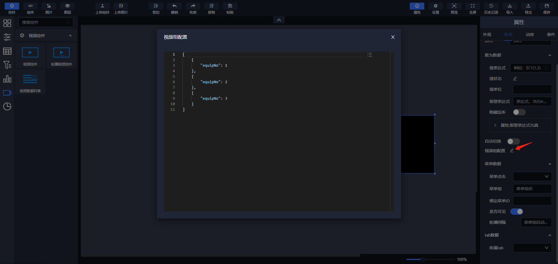This screenshot has height=264, width=558.
Task: Click the 保存 save icon
Action: 547,8
